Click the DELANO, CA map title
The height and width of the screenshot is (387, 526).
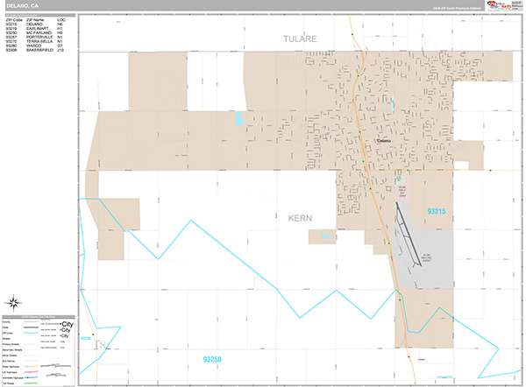click(22, 6)
